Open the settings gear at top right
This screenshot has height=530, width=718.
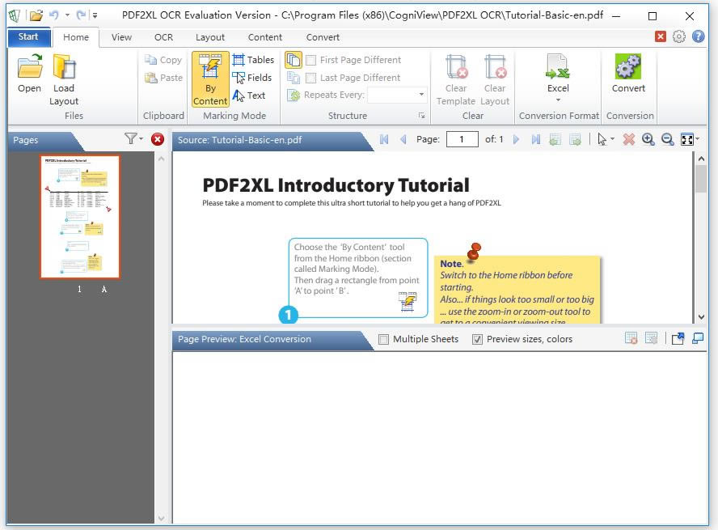pyautogui.click(x=679, y=36)
